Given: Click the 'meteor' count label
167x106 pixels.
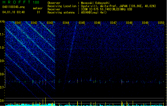Looking at the screenshot, I should click(x=38, y=8).
